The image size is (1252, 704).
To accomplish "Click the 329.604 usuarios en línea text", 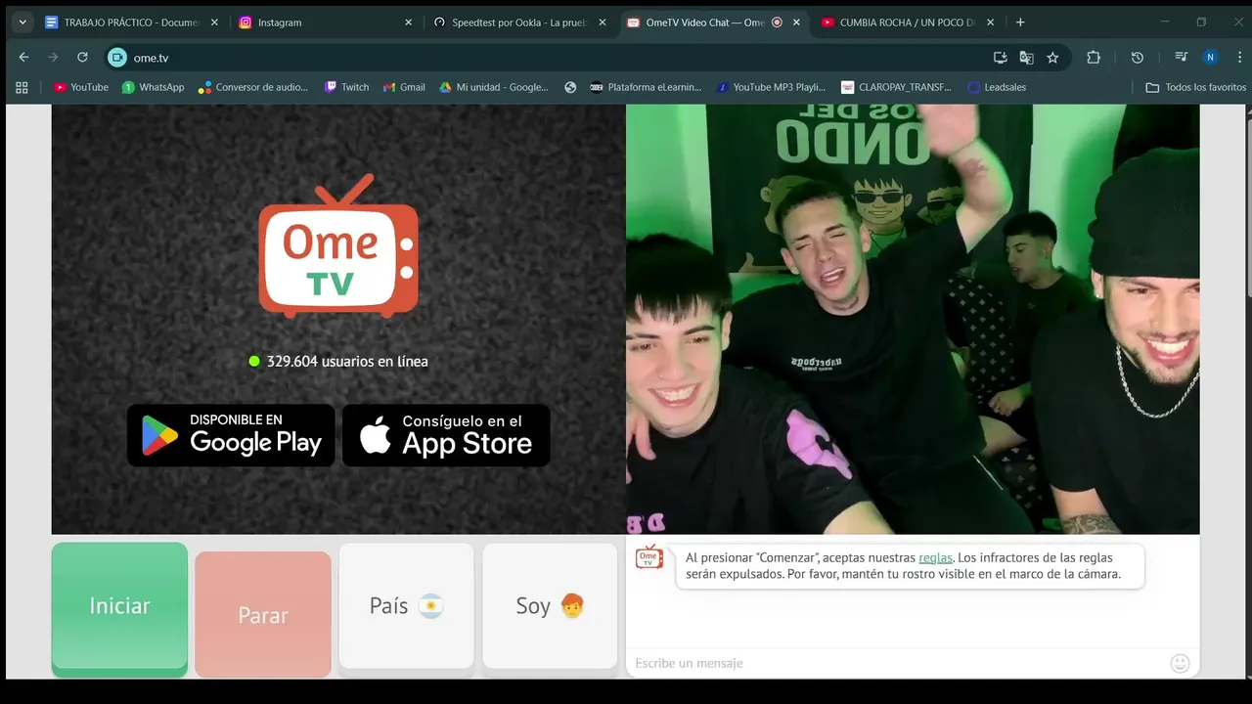I will (x=347, y=361).
